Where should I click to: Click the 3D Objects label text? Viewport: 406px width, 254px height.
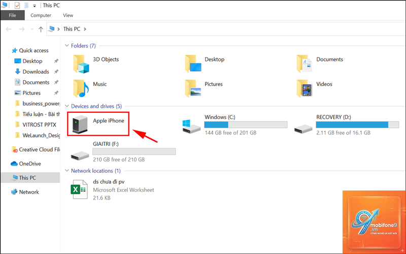pos(106,59)
